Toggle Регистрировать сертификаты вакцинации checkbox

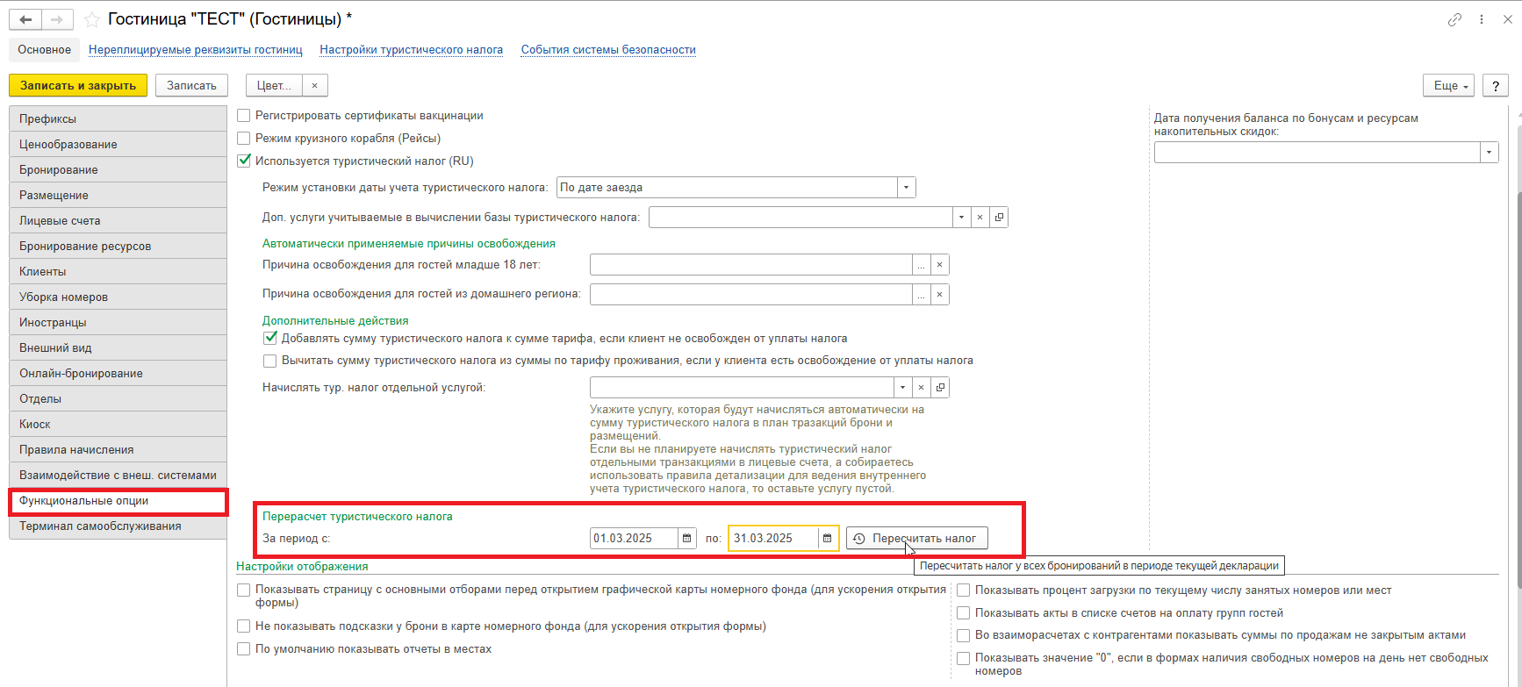(244, 115)
